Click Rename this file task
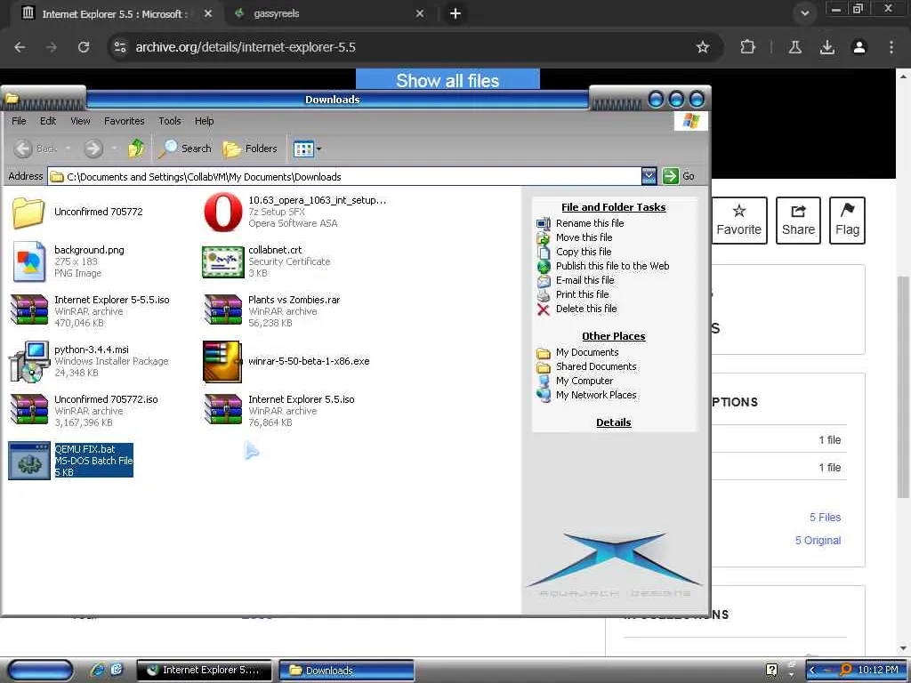The width and height of the screenshot is (911, 683). (589, 223)
